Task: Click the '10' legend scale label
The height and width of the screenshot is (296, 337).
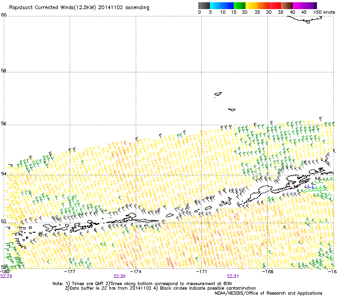Action: (223, 12)
